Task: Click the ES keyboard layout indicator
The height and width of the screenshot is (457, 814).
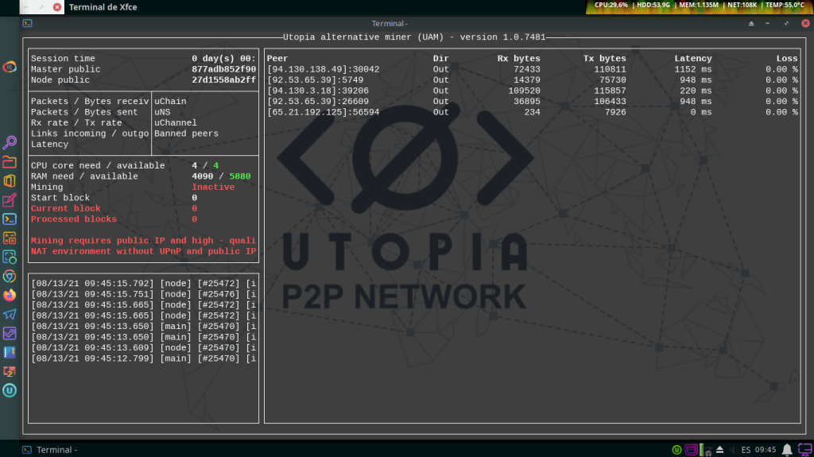Action: [x=746, y=450]
